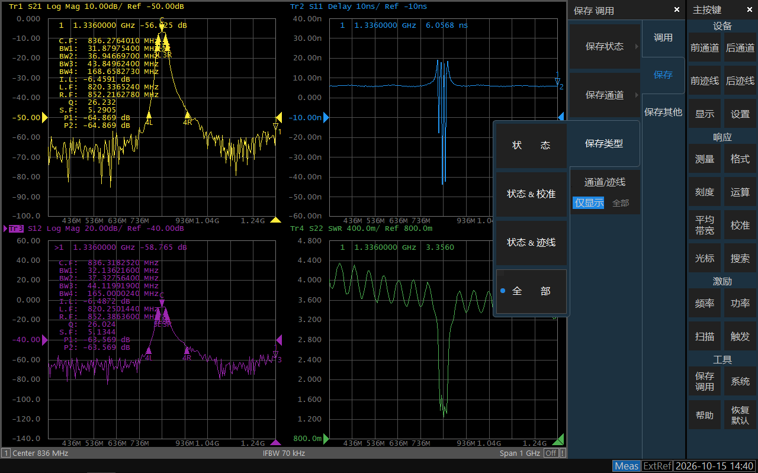Open the 系统 system menu
This screenshot has height=473, width=758.
point(740,382)
